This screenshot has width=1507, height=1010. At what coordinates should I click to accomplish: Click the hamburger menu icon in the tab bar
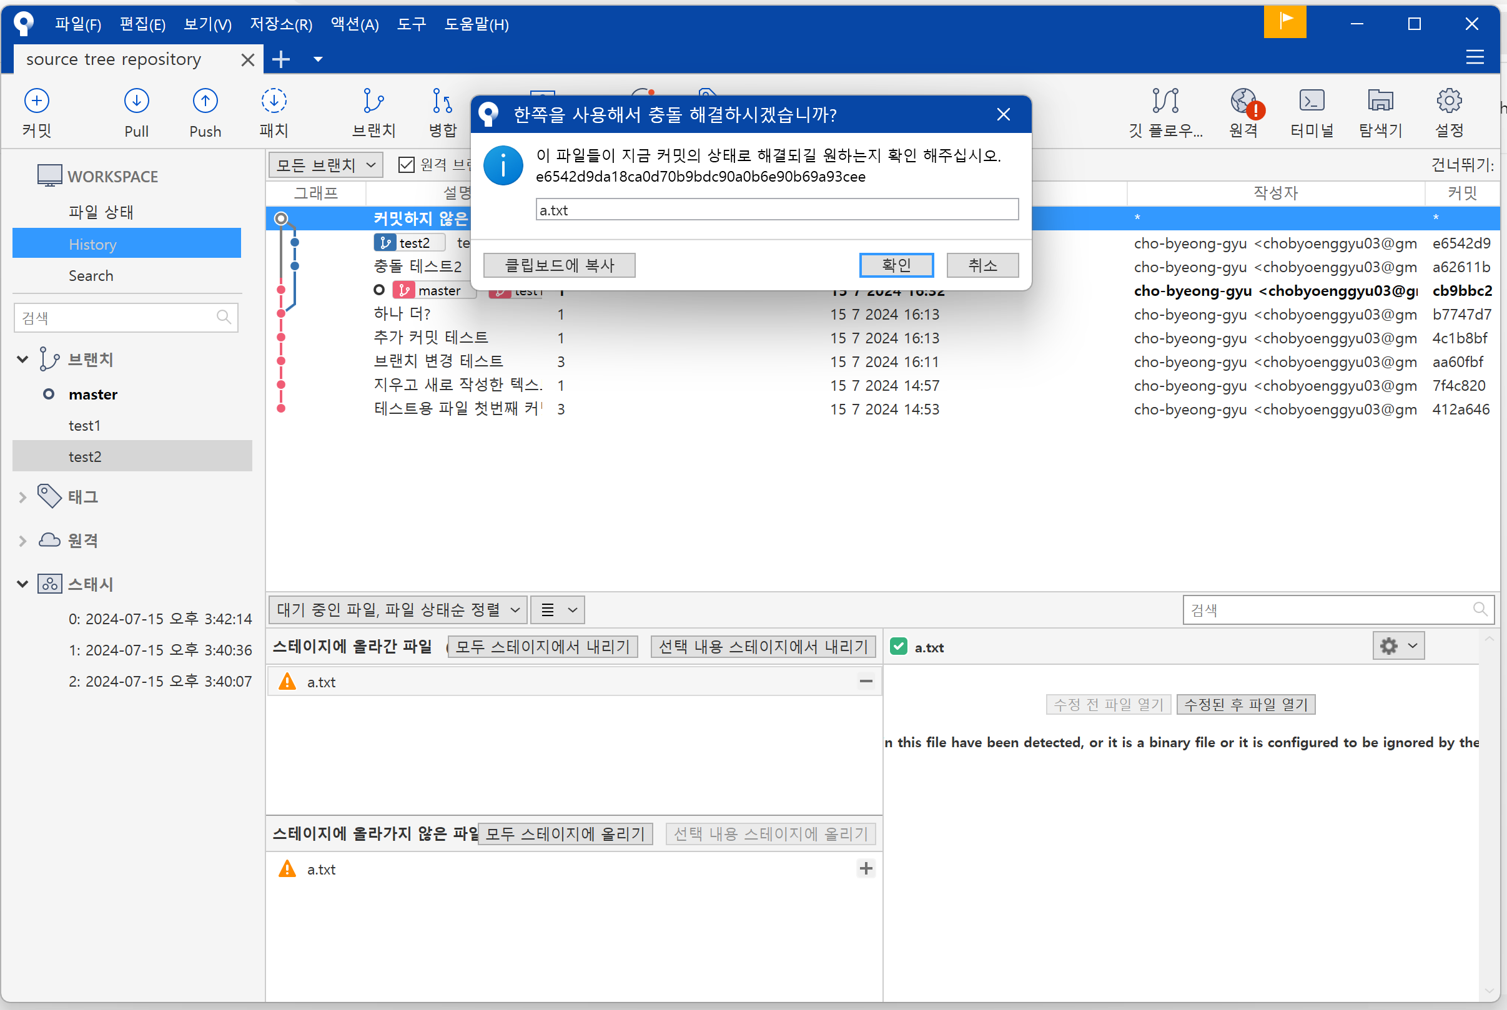tap(1475, 57)
